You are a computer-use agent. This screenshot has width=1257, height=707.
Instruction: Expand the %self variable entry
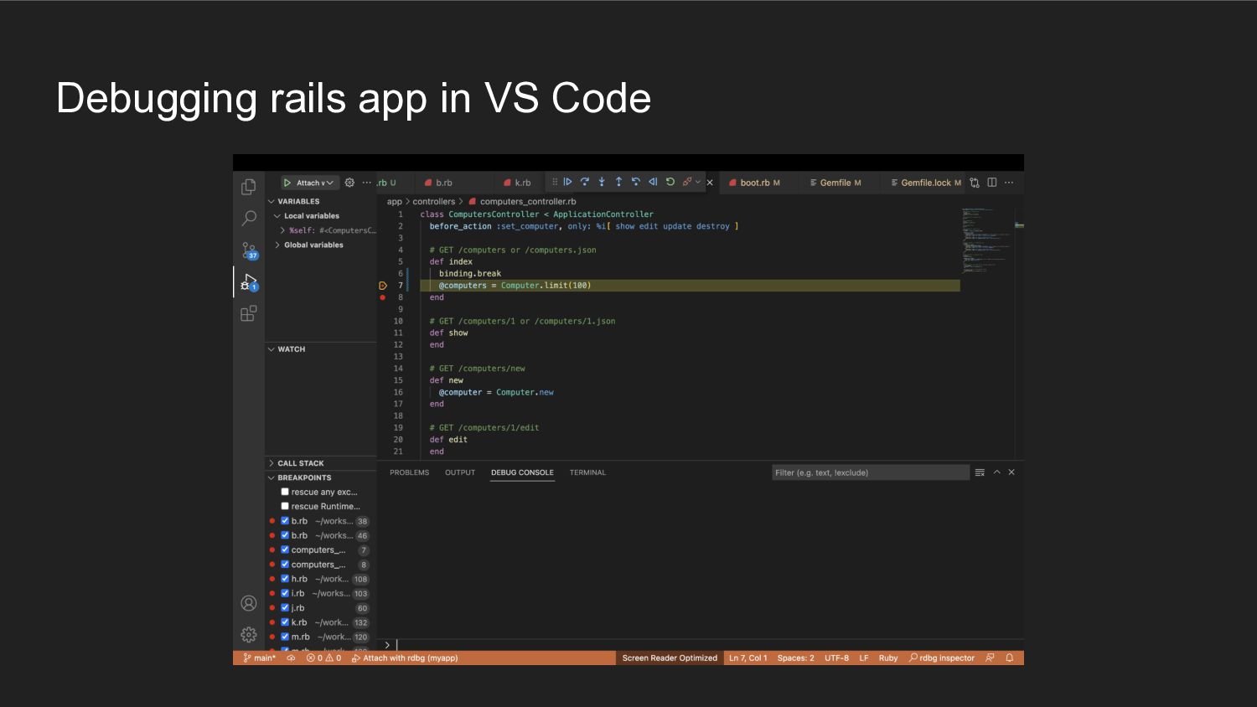pos(282,230)
